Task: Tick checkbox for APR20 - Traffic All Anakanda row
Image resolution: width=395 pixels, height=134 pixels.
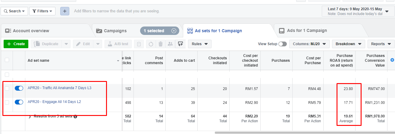Action: tap(7, 88)
